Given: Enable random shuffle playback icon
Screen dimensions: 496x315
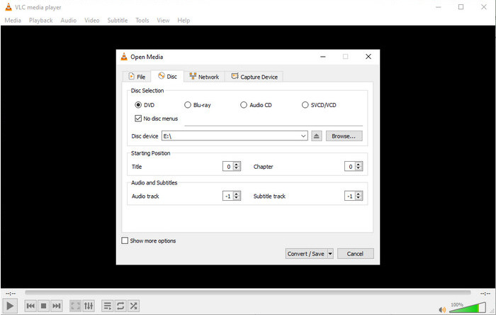Looking at the screenshot, I should 133,306.
